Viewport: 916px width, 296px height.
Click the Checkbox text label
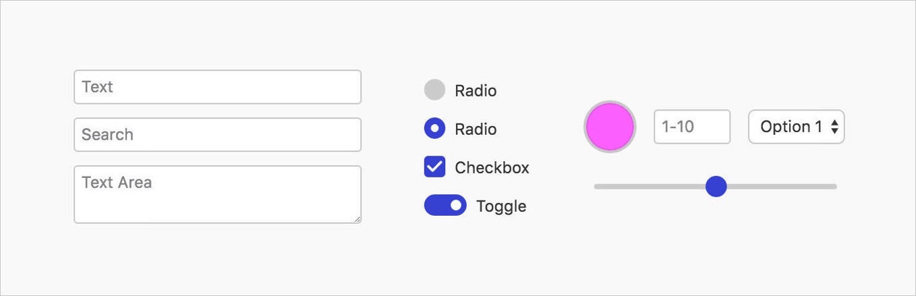(x=492, y=167)
